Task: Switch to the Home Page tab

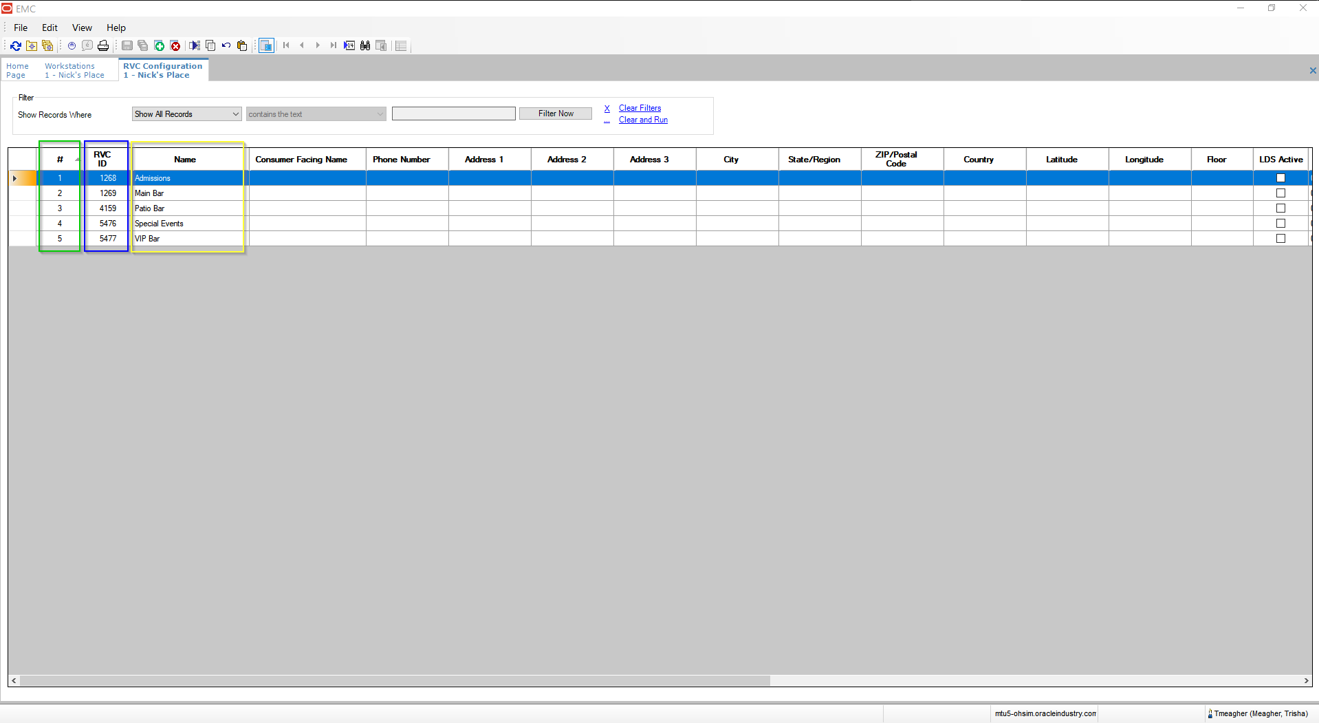Action: tap(17, 69)
